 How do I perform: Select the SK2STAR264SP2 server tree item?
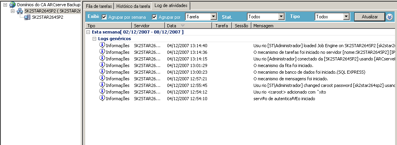(x=47, y=17)
